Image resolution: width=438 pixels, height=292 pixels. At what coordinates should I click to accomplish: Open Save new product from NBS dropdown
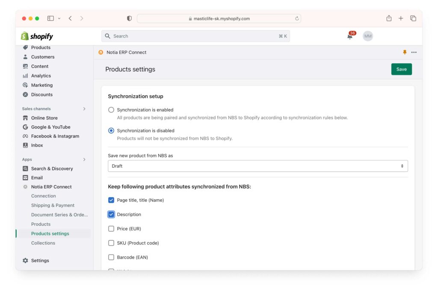tap(257, 166)
